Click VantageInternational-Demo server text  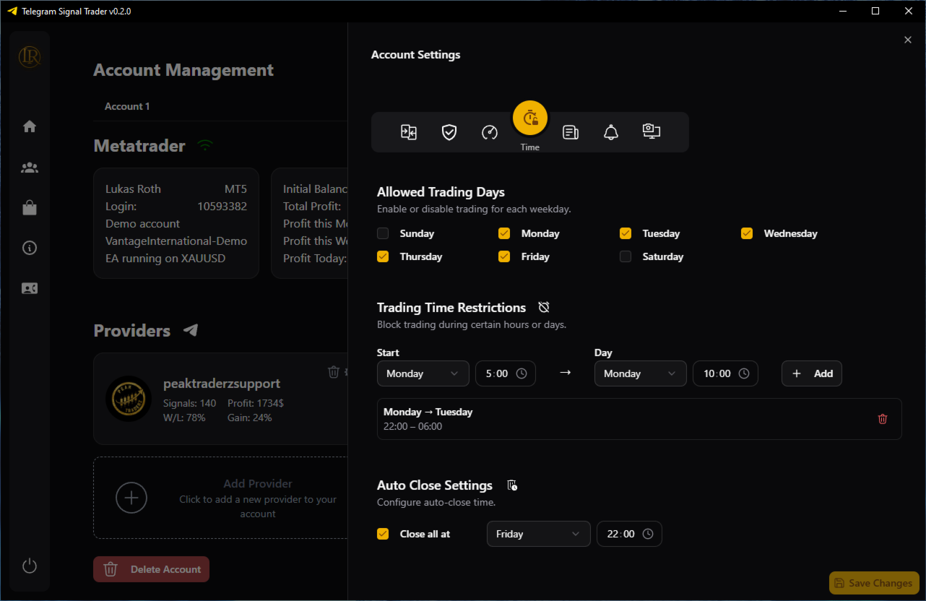point(176,241)
